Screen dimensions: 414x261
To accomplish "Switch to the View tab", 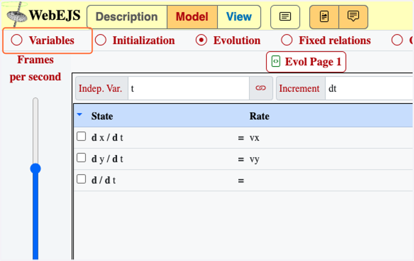I will pos(239,17).
